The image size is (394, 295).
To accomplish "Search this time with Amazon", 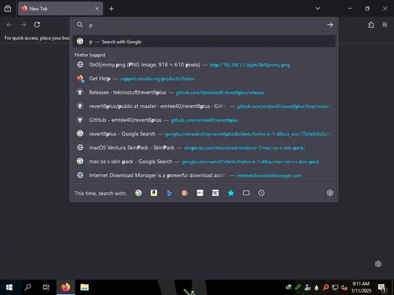I will click(154, 193).
